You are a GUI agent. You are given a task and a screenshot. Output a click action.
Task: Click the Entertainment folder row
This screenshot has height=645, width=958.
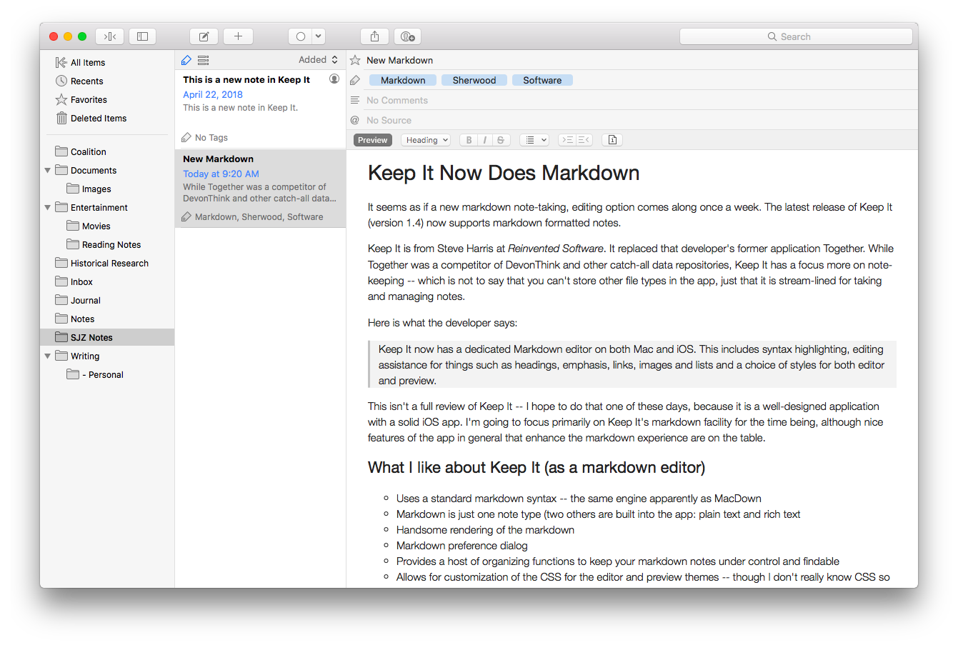(107, 207)
